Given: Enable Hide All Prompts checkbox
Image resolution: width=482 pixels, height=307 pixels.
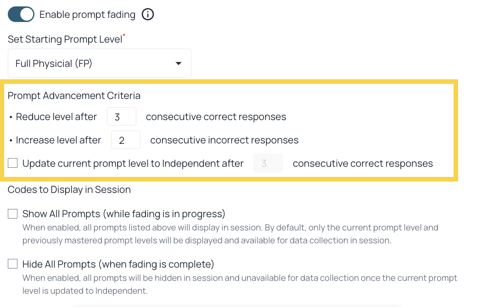Looking at the screenshot, I should 12,264.
